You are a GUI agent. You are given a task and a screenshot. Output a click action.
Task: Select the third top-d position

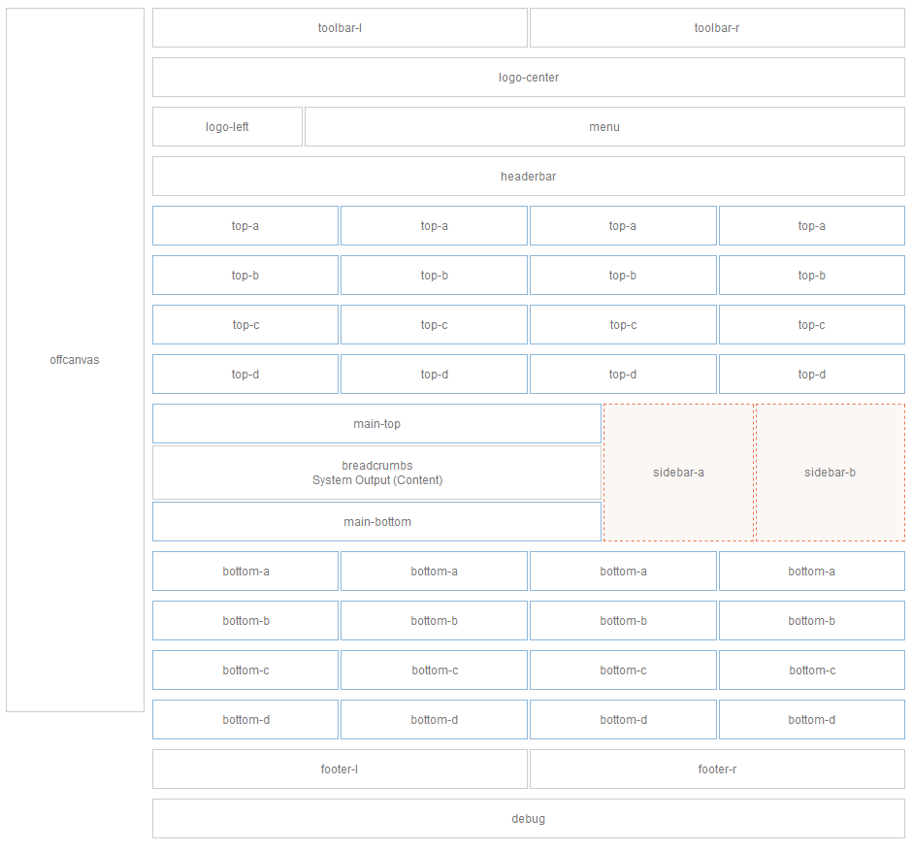coord(622,374)
